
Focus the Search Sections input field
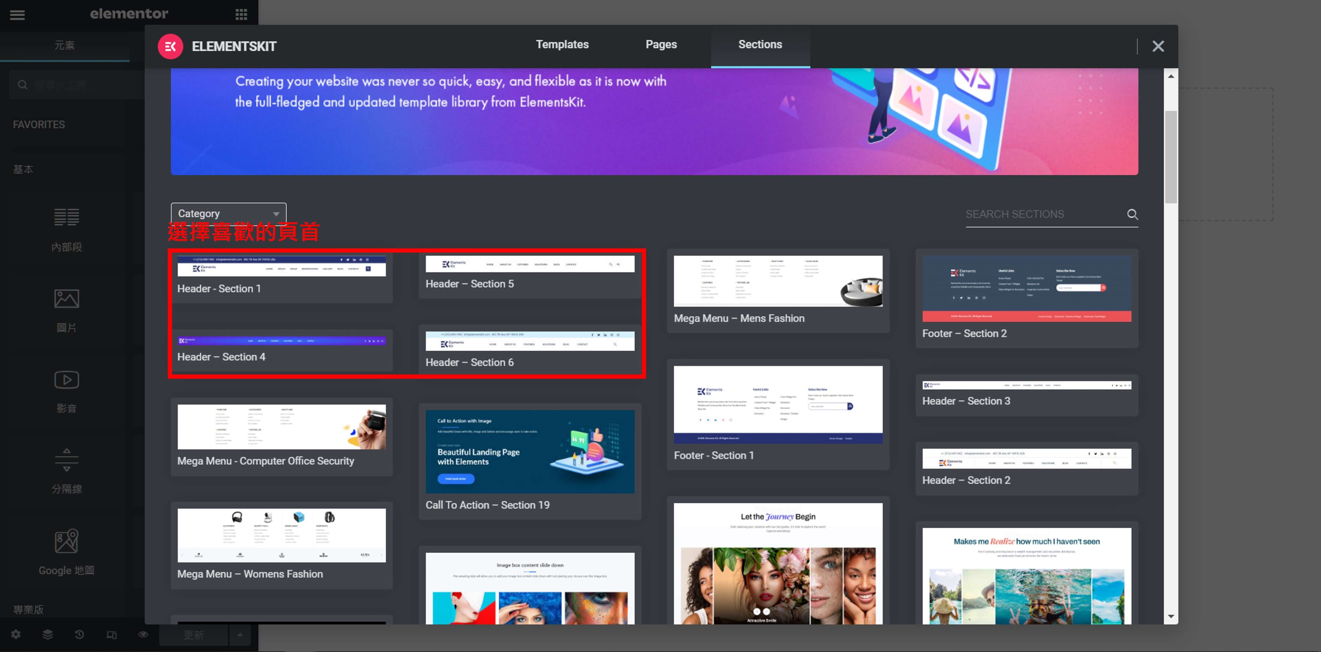coord(1044,214)
